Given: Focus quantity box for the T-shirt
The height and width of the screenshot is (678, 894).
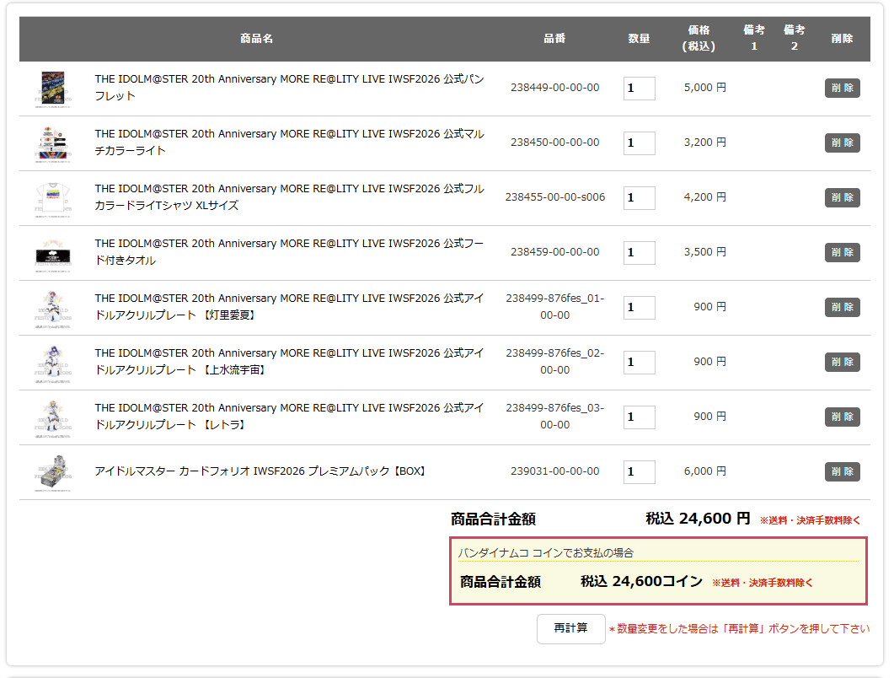Looking at the screenshot, I should 639,198.
